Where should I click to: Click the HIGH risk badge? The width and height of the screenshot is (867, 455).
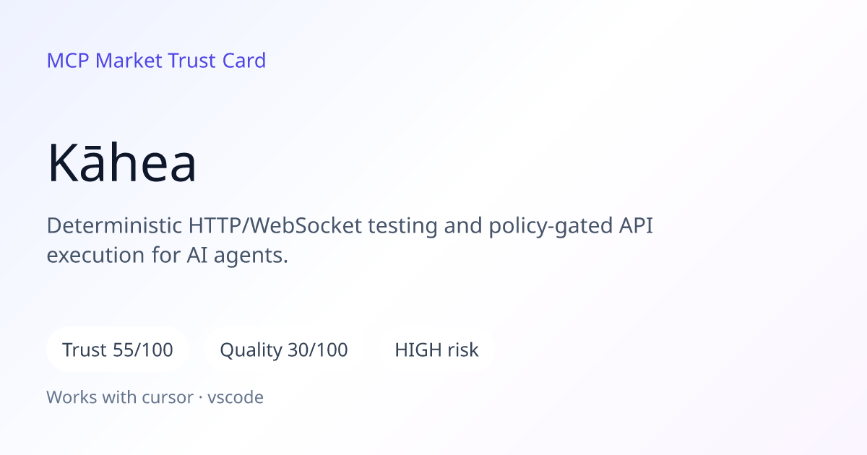pos(436,350)
